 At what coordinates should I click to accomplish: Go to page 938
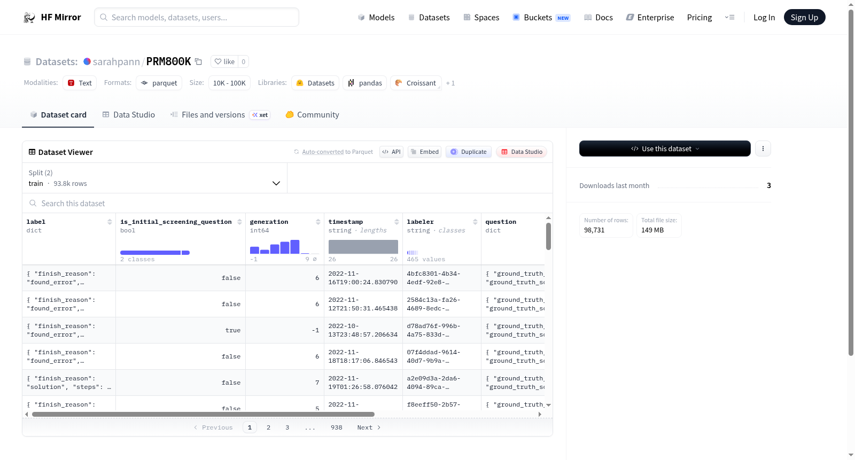point(336,427)
